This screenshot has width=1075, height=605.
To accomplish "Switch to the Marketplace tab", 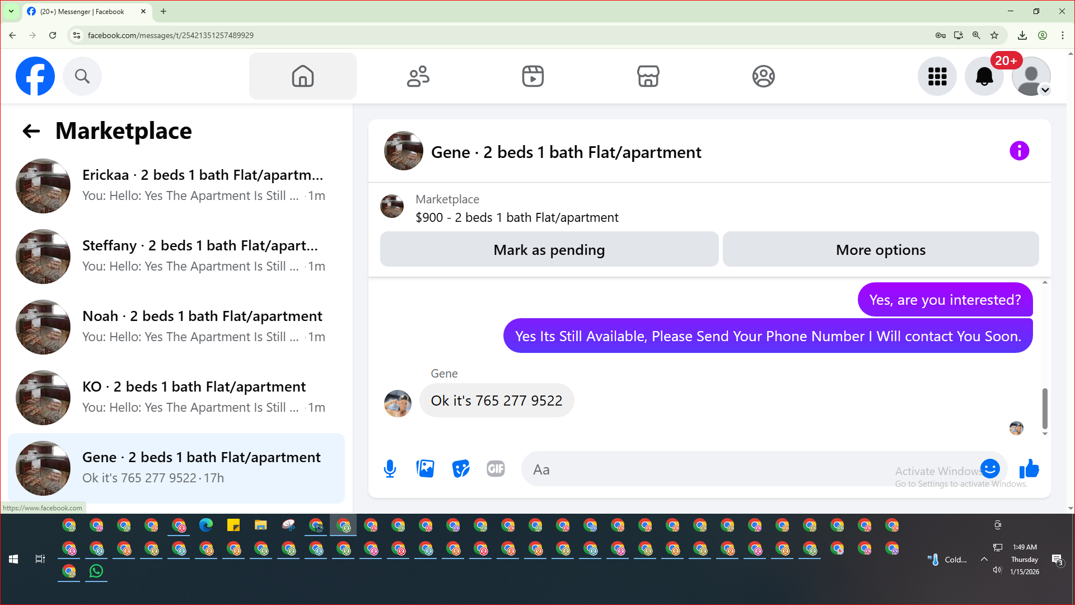I will pyautogui.click(x=648, y=76).
